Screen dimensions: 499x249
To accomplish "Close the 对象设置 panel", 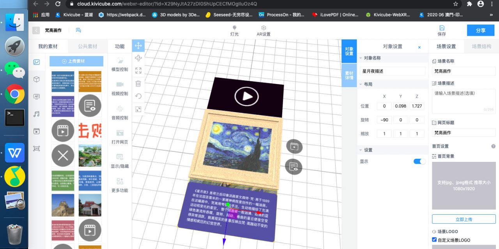I will point(419,47).
